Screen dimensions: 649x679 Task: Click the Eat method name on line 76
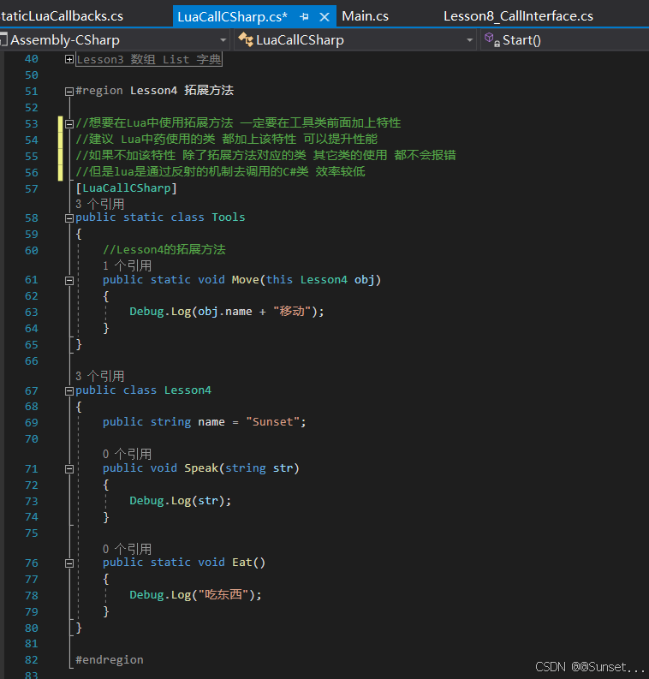241,562
